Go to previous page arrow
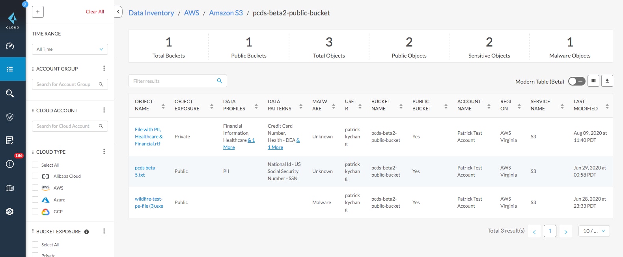This screenshot has width=623, height=257. [x=534, y=231]
